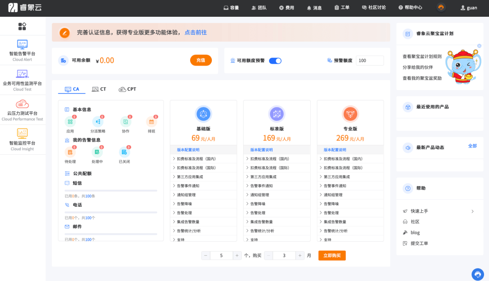This screenshot has width=489, height=281.
Task: Click the 分派策略 icon
Action: (x=98, y=122)
